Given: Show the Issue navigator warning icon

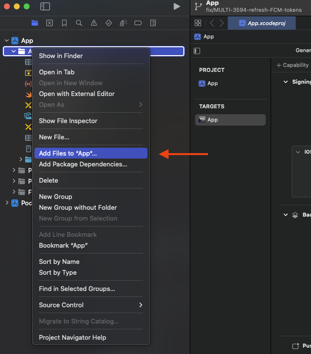Looking at the screenshot, I should 94,23.
